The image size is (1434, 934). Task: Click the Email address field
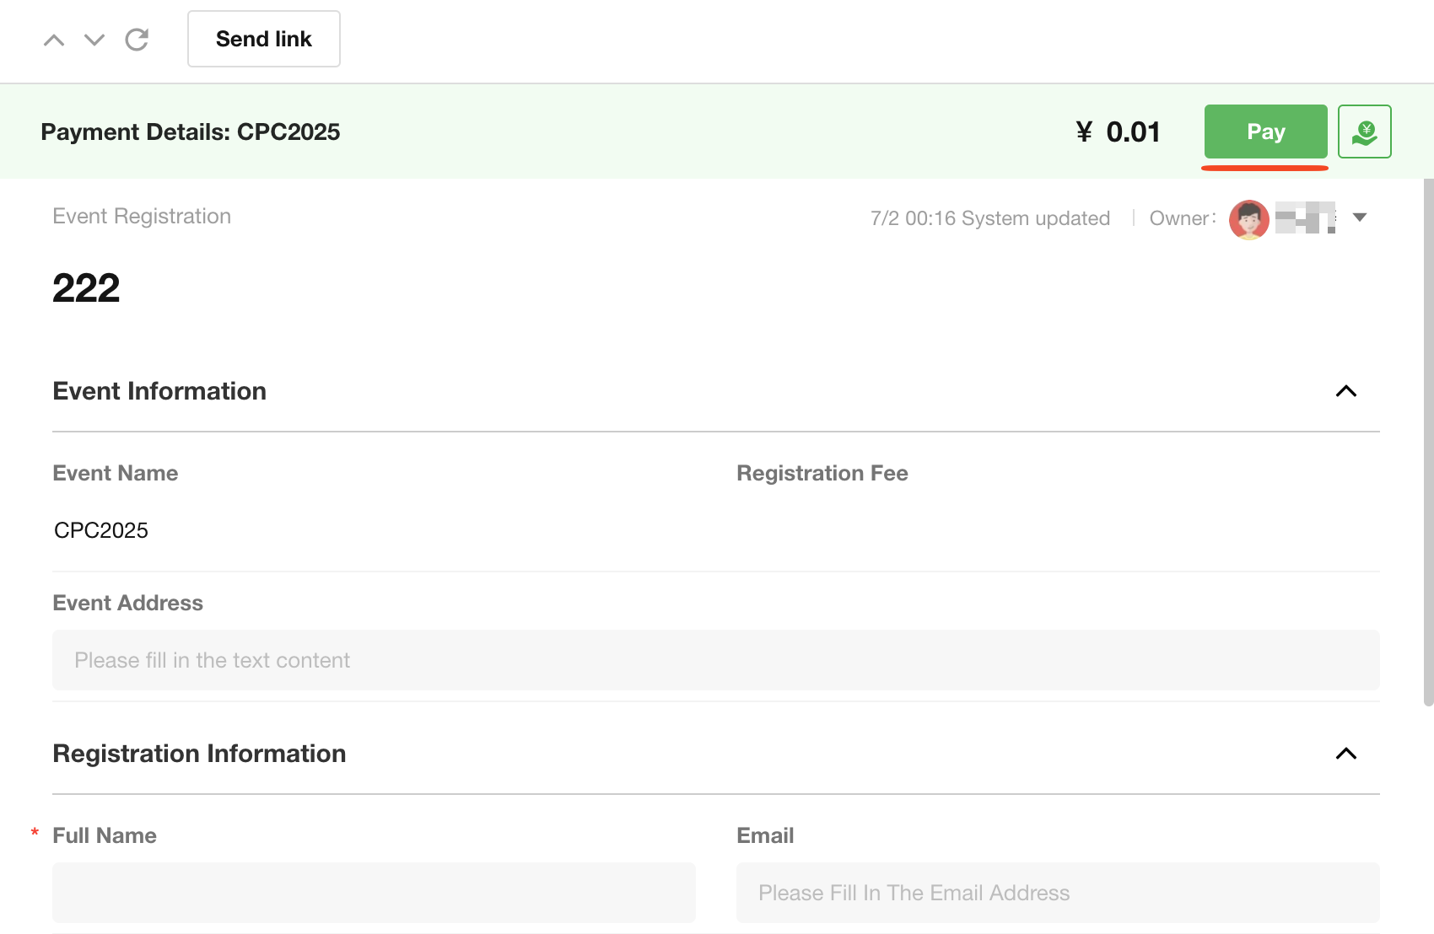click(x=1057, y=892)
